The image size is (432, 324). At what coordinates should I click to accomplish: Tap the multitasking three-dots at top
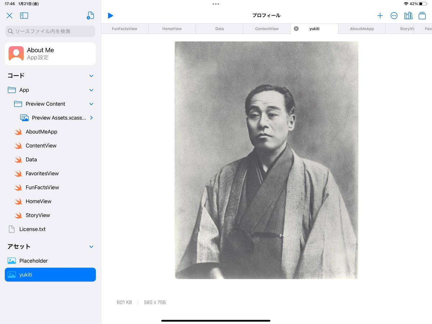216,4
